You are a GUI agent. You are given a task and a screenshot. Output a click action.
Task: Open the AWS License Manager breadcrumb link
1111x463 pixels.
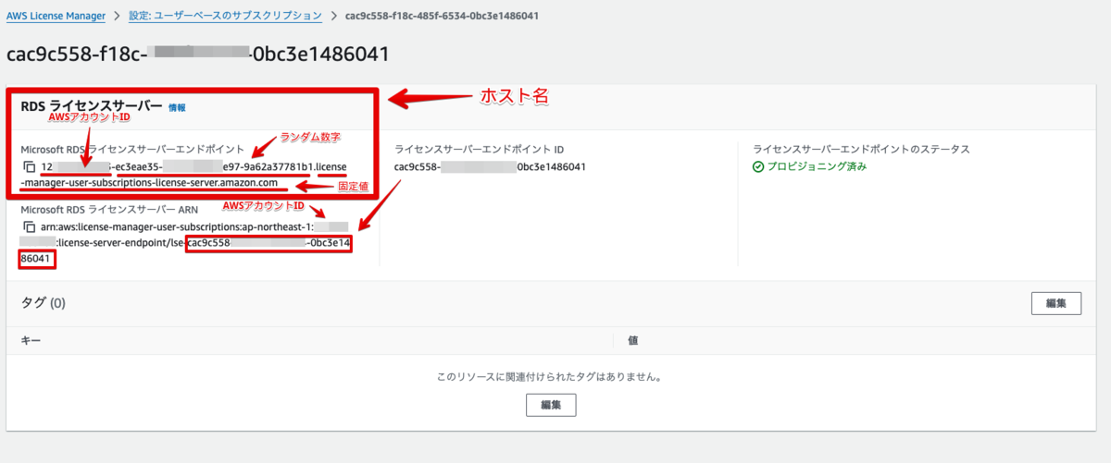click(56, 16)
